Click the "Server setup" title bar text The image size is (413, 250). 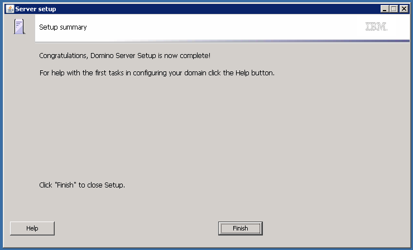coord(36,9)
